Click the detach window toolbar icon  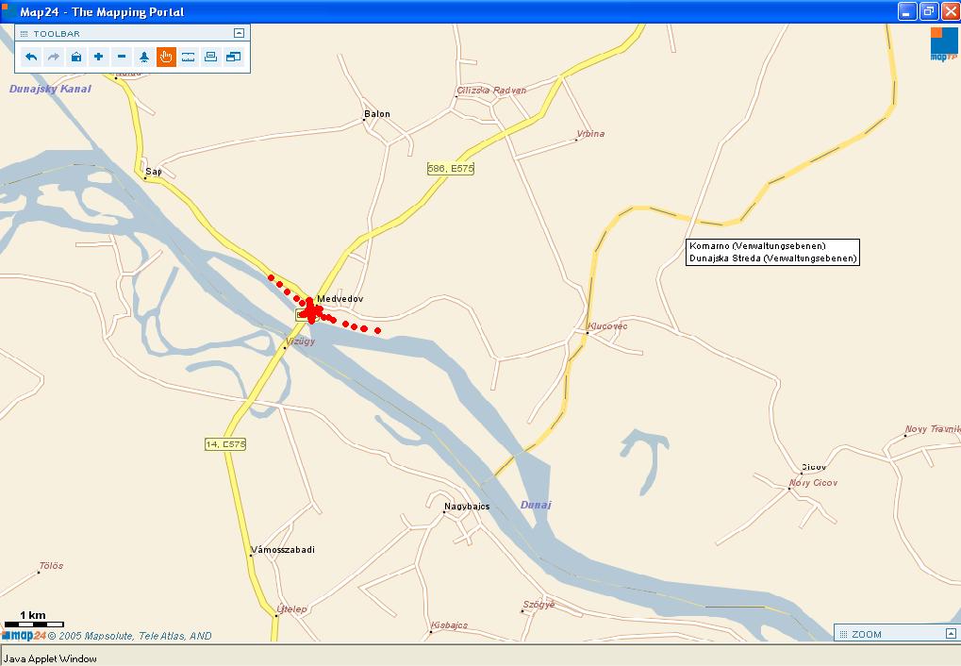coord(234,57)
